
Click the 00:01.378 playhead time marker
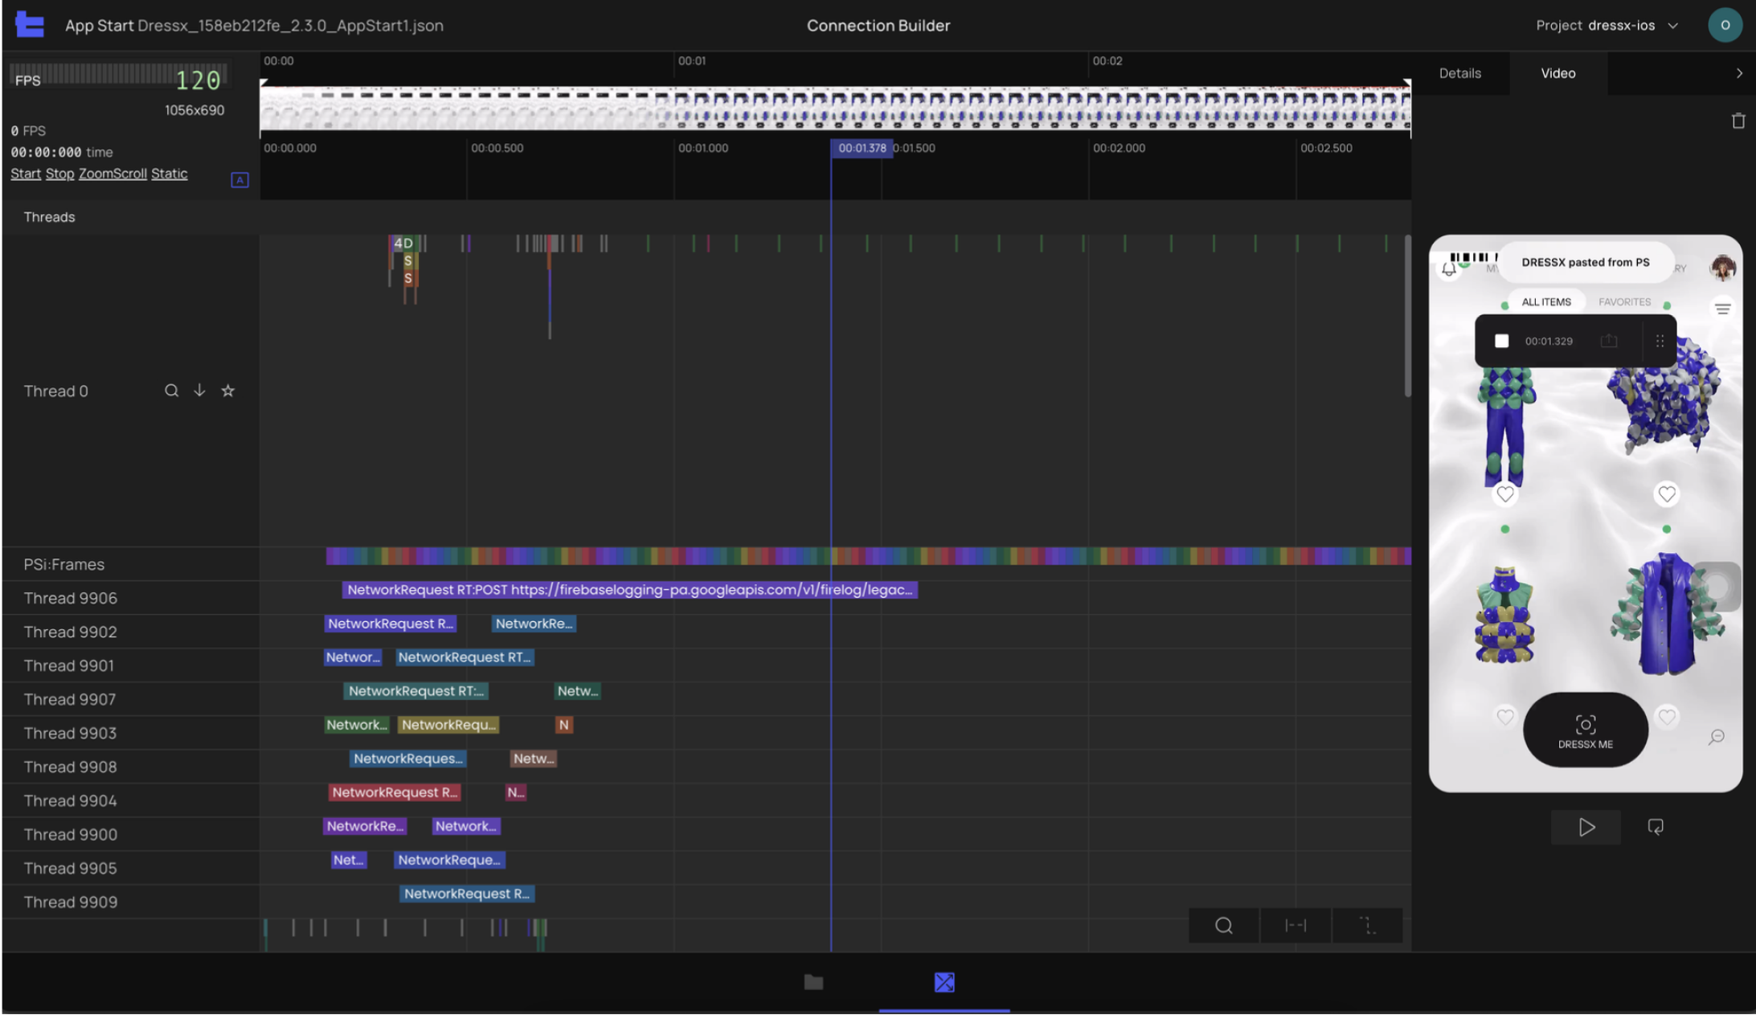tap(862, 148)
